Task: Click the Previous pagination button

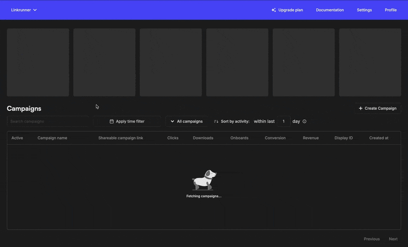Action: click(371, 239)
